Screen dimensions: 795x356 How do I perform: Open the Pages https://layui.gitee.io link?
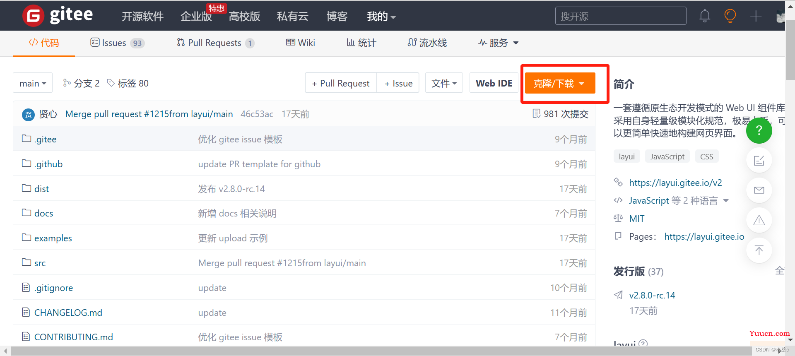(x=704, y=236)
